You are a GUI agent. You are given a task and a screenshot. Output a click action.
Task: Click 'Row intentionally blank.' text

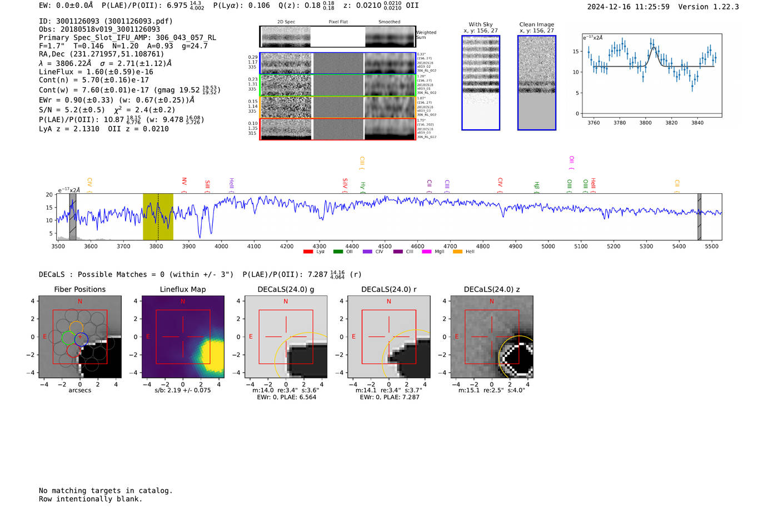pos(91,499)
